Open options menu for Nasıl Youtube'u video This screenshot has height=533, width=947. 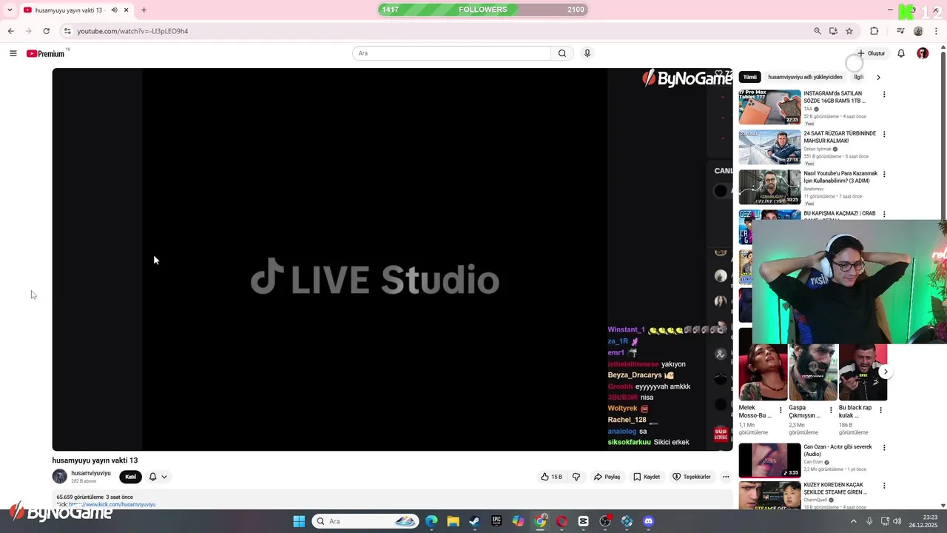(883, 175)
